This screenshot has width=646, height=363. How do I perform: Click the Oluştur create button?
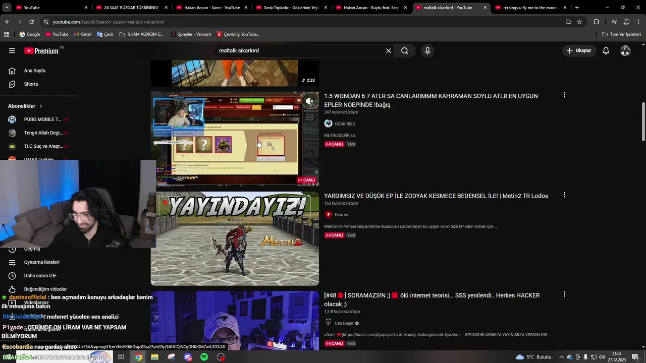(x=578, y=51)
